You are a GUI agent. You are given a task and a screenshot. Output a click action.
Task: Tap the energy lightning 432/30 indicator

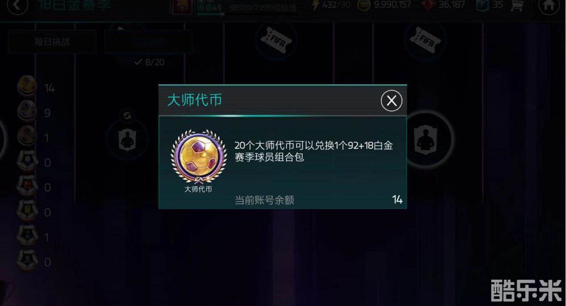[x=329, y=5]
